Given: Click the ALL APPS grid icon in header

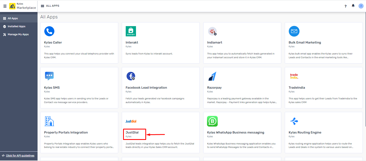Looking at the screenshot, I should [x=43, y=6].
